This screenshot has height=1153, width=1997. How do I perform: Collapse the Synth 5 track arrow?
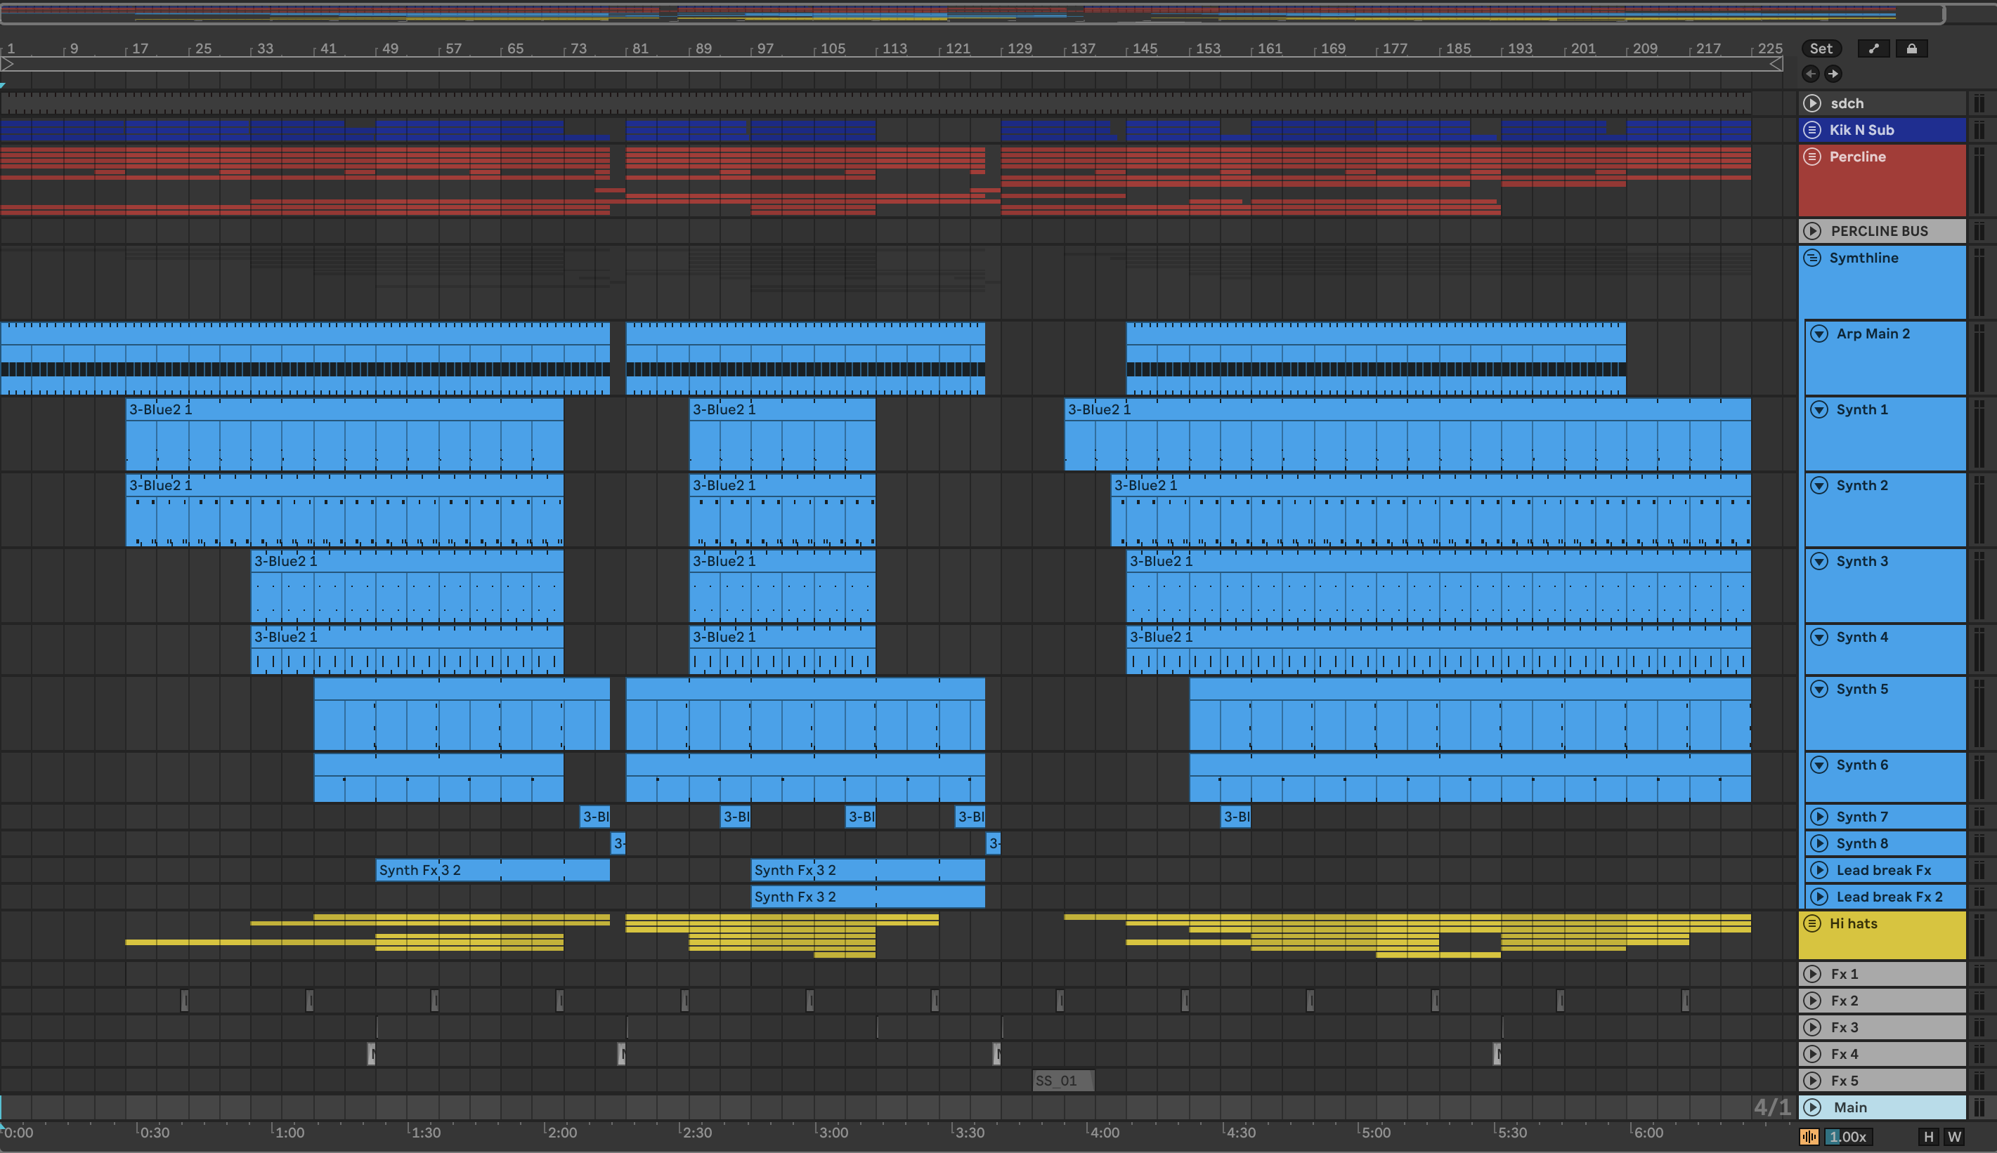1819,689
